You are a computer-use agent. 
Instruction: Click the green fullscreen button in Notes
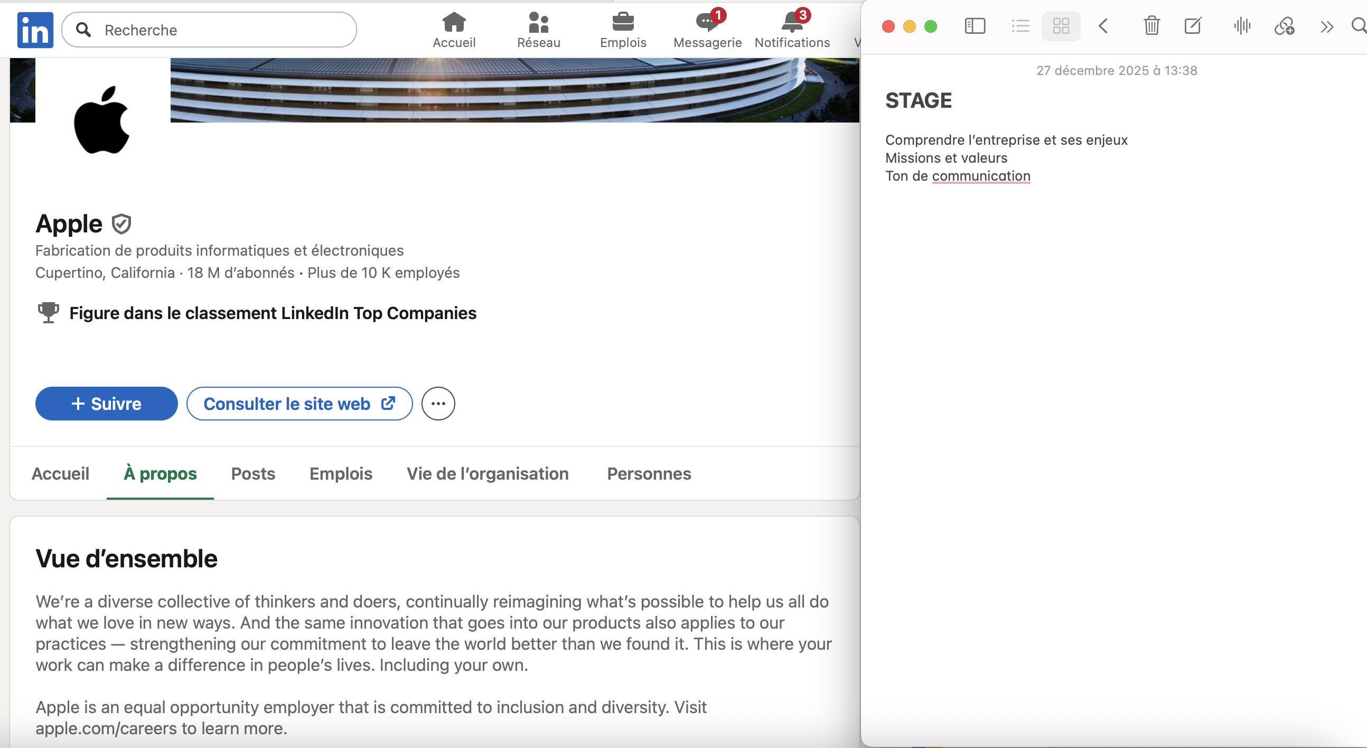point(930,26)
